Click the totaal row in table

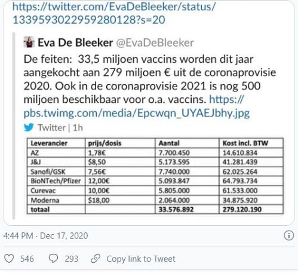155,210
